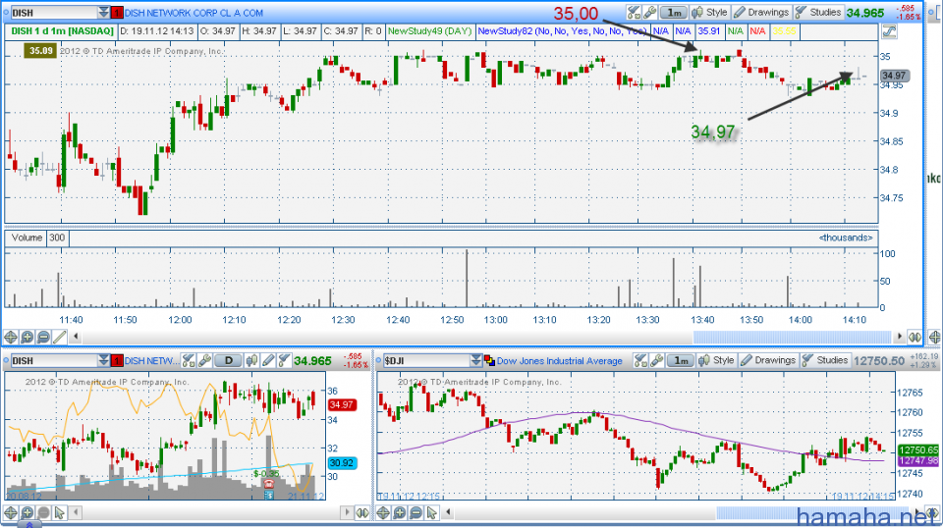This screenshot has height=528, width=943.
Task: Zoom in on the $DJI chart
Action: [x=400, y=512]
